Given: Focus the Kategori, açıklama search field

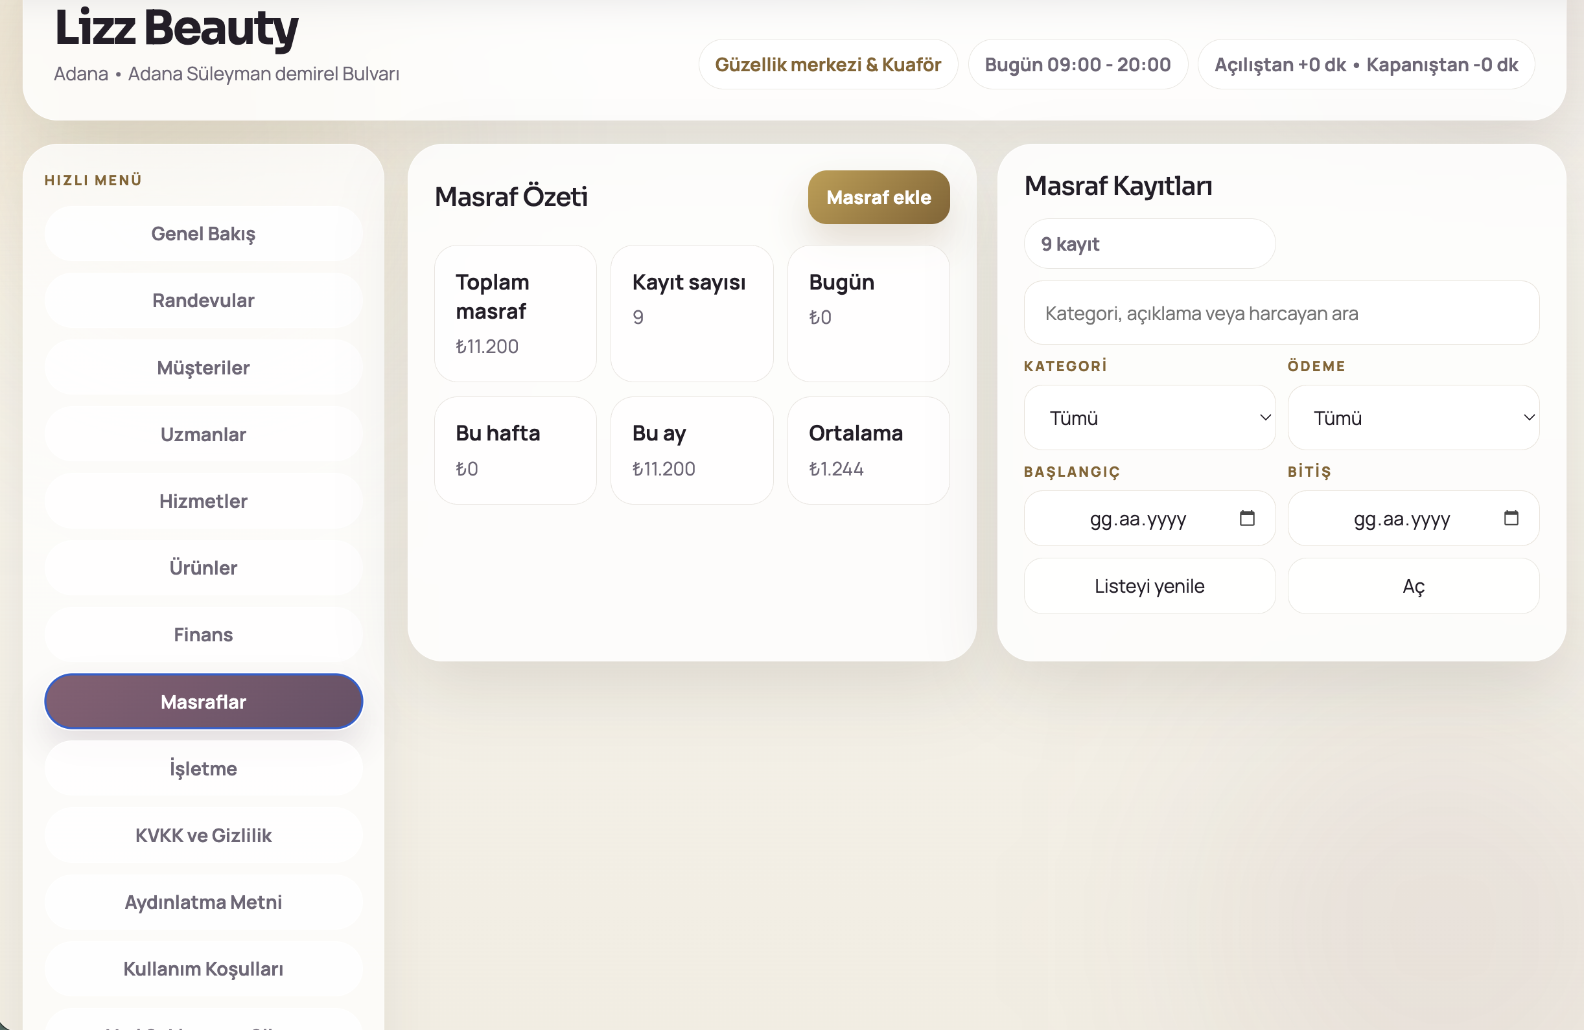Looking at the screenshot, I should click(1281, 313).
